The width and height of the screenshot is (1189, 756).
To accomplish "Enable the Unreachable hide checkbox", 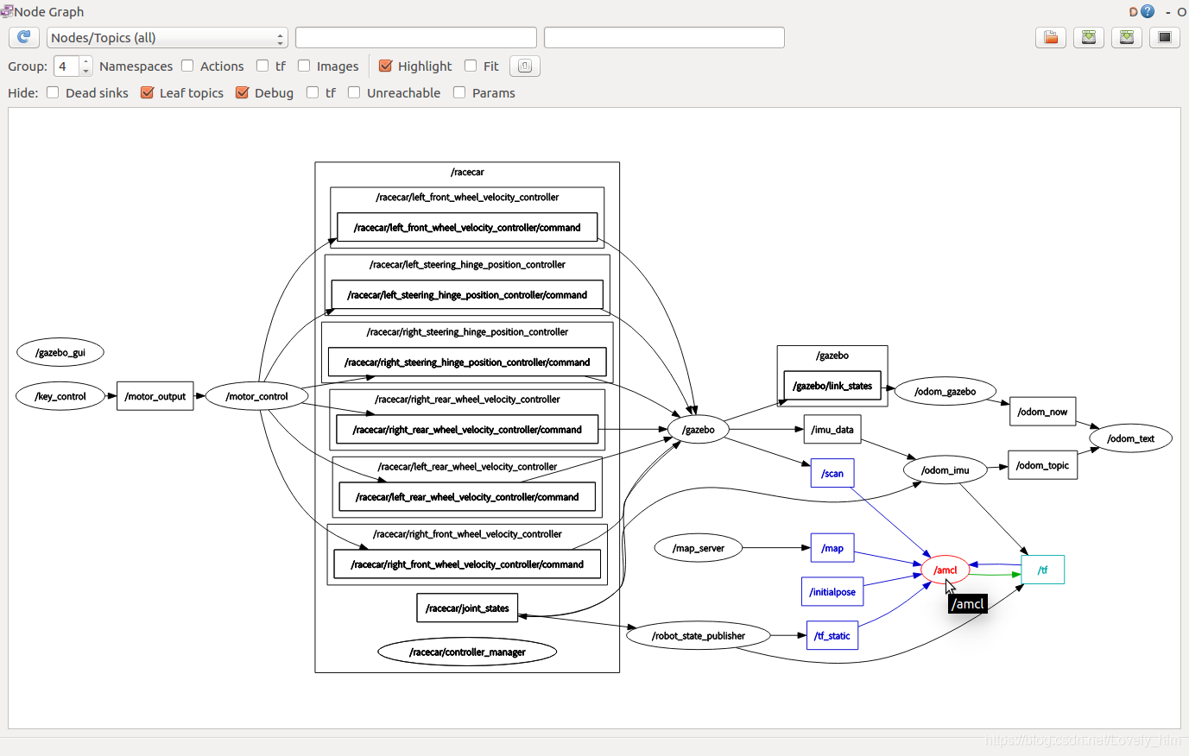I will coord(354,92).
